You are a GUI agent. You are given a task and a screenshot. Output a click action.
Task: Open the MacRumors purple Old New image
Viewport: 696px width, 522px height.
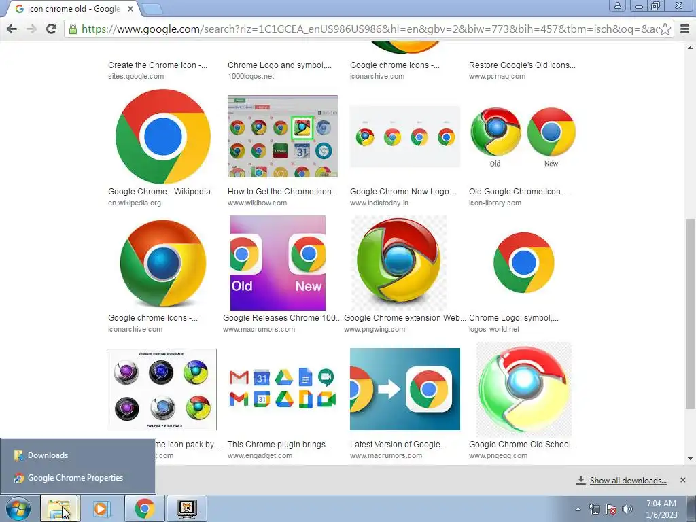[278, 263]
